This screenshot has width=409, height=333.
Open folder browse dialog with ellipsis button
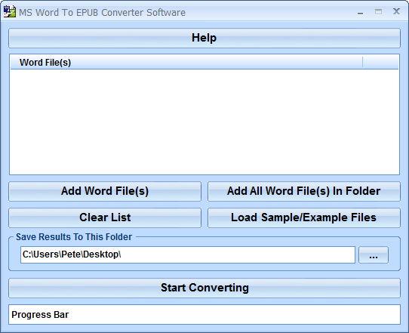374,255
